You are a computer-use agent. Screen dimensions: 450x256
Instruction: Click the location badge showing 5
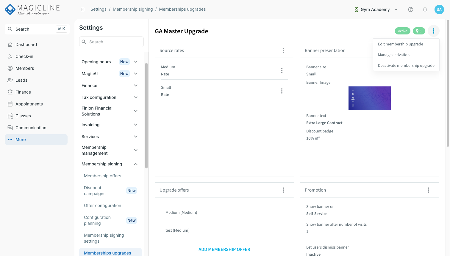click(419, 31)
